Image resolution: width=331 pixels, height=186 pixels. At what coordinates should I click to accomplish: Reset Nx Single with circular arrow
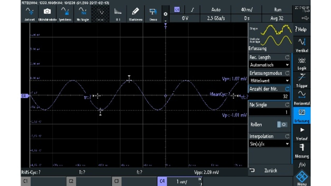point(287,105)
